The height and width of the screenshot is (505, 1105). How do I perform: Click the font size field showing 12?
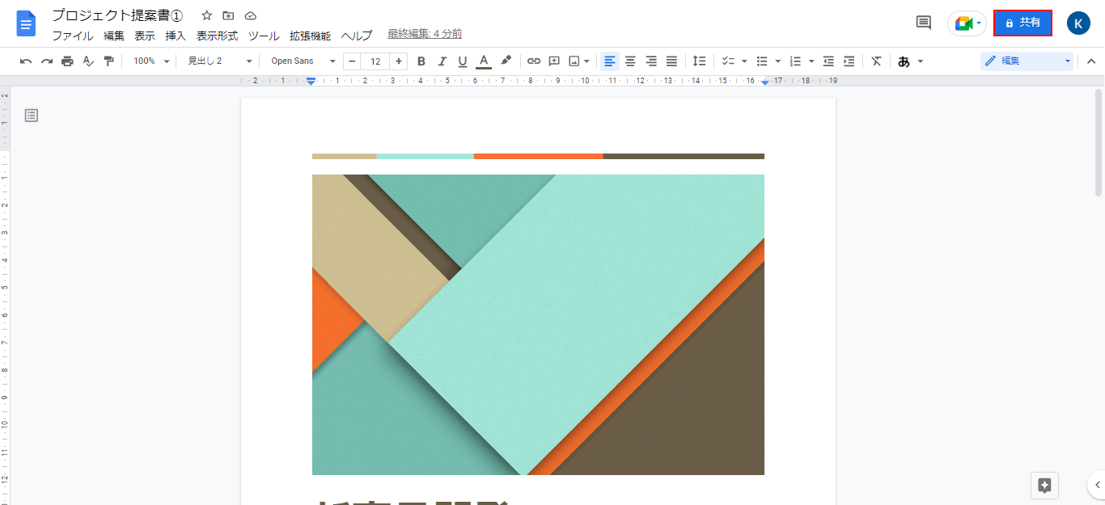[375, 61]
